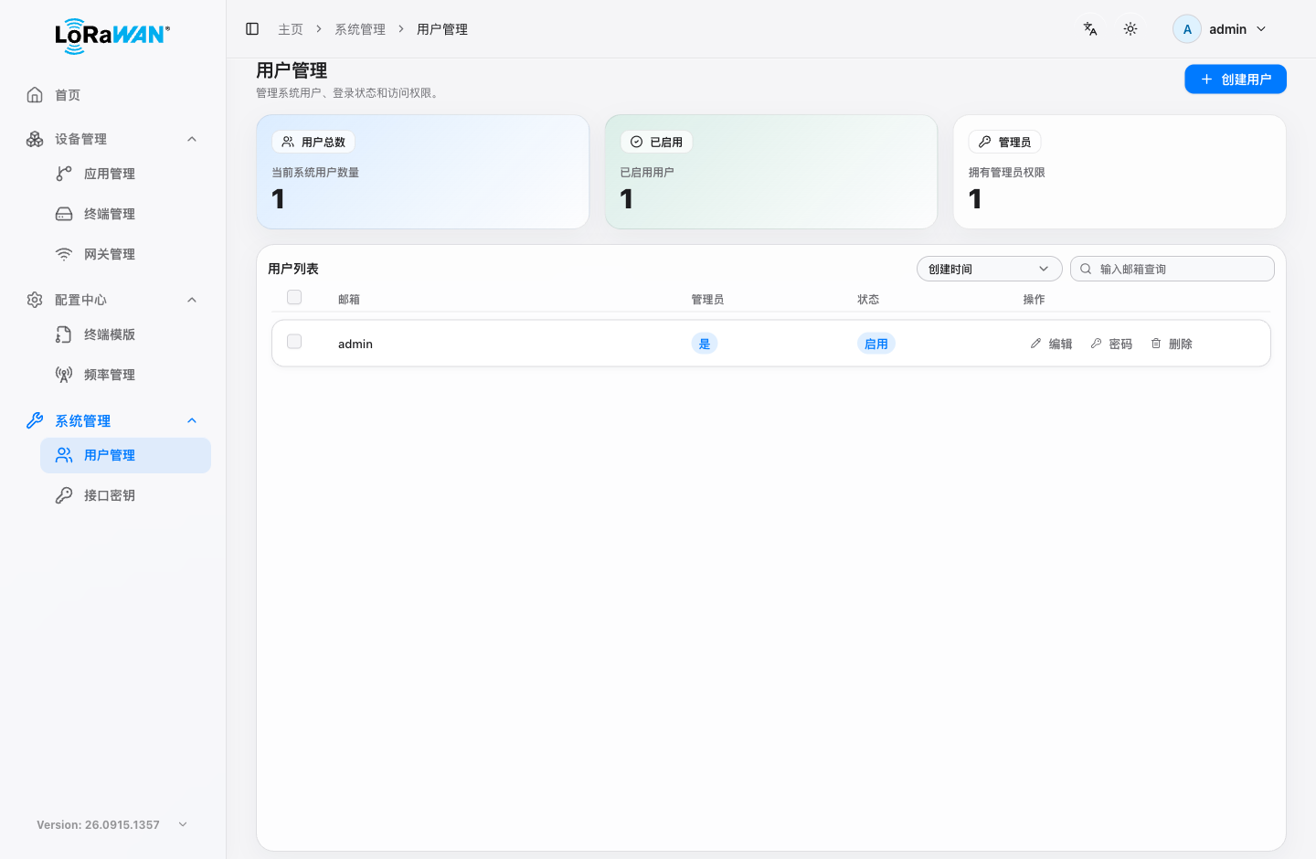Click the key icon for 密码
The image size is (1316, 859).
[1096, 344]
